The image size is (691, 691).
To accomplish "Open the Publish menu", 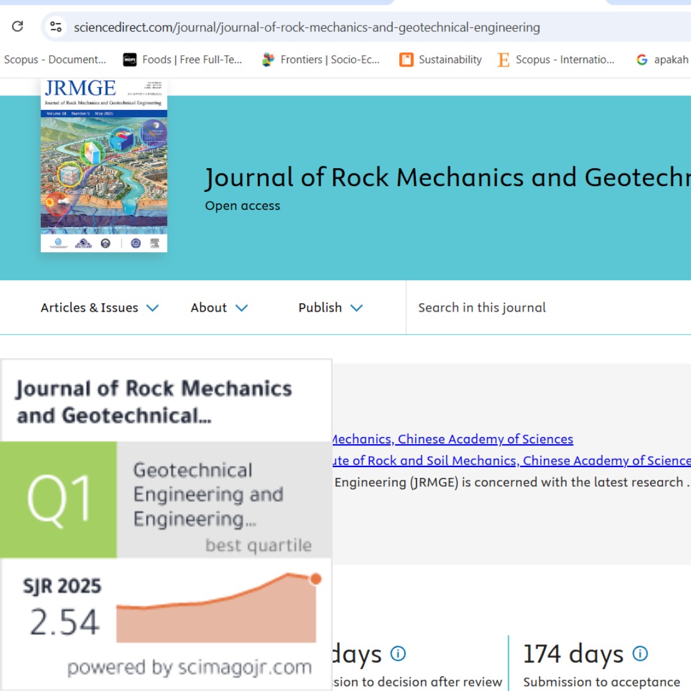I will coord(331,308).
